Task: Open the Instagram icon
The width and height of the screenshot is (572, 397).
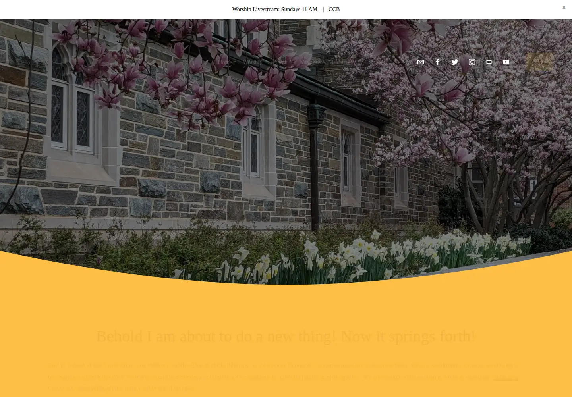Action: click(472, 62)
